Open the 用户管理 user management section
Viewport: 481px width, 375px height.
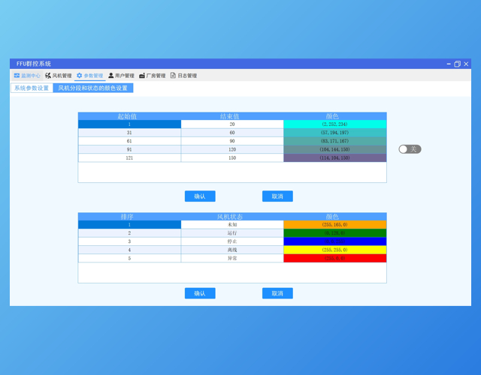coord(121,76)
